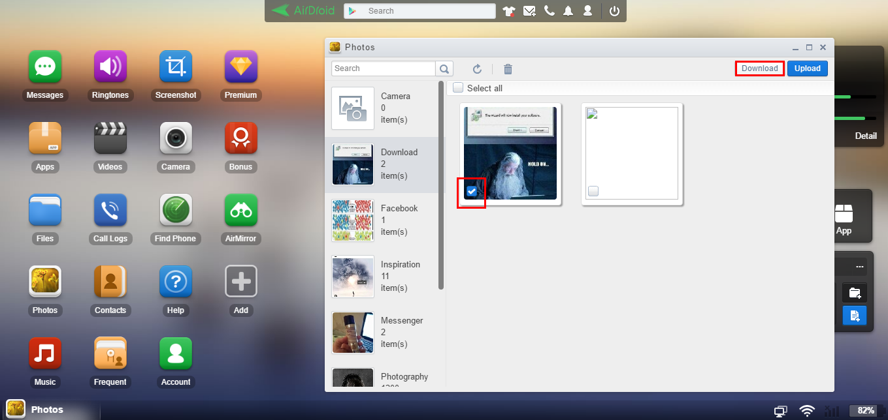
Task: Click the cellular signal bars icon
Action: point(831,411)
